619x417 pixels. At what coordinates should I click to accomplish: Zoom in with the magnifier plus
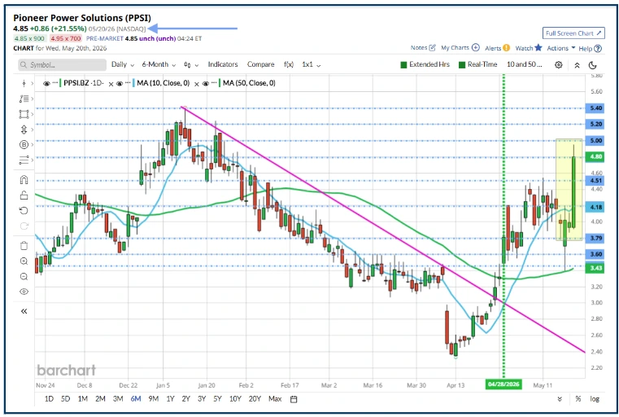coord(24,261)
